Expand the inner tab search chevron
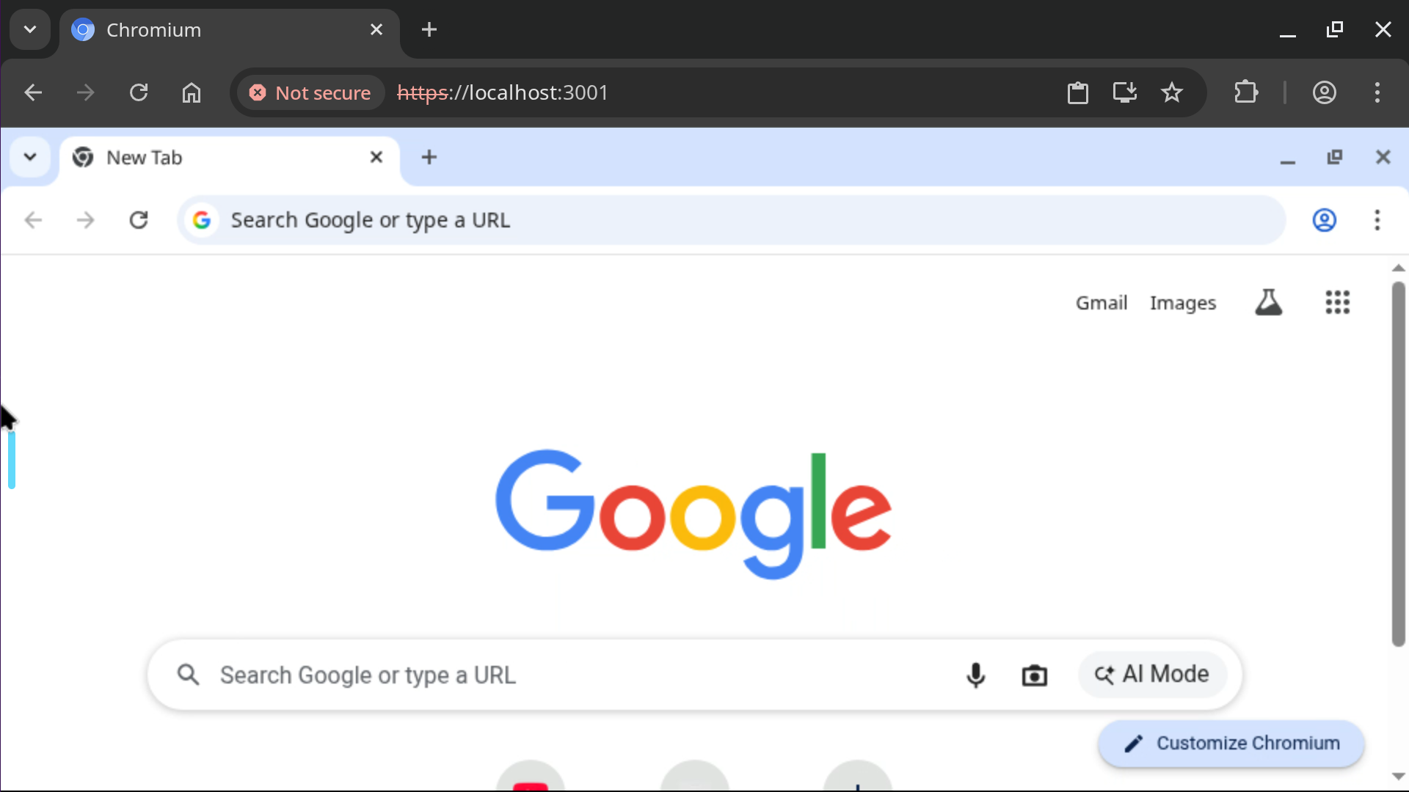This screenshot has width=1409, height=792. (30, 157)
